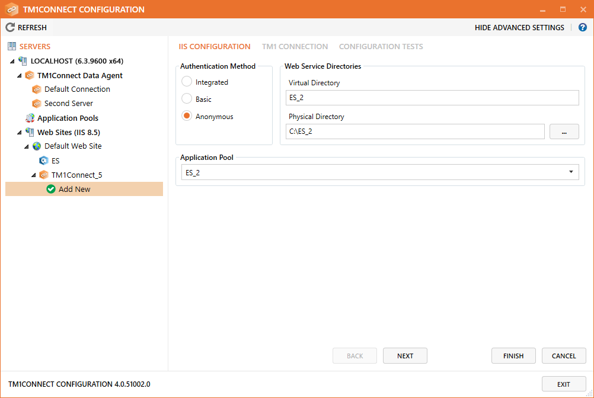Select the Default Connection tree item
This screenshot has width=594, height=398.
[x=77, y=89]
